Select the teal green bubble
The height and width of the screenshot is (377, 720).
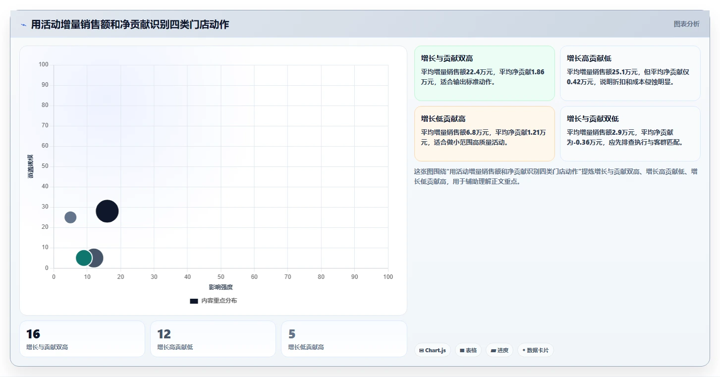(84, 258)
